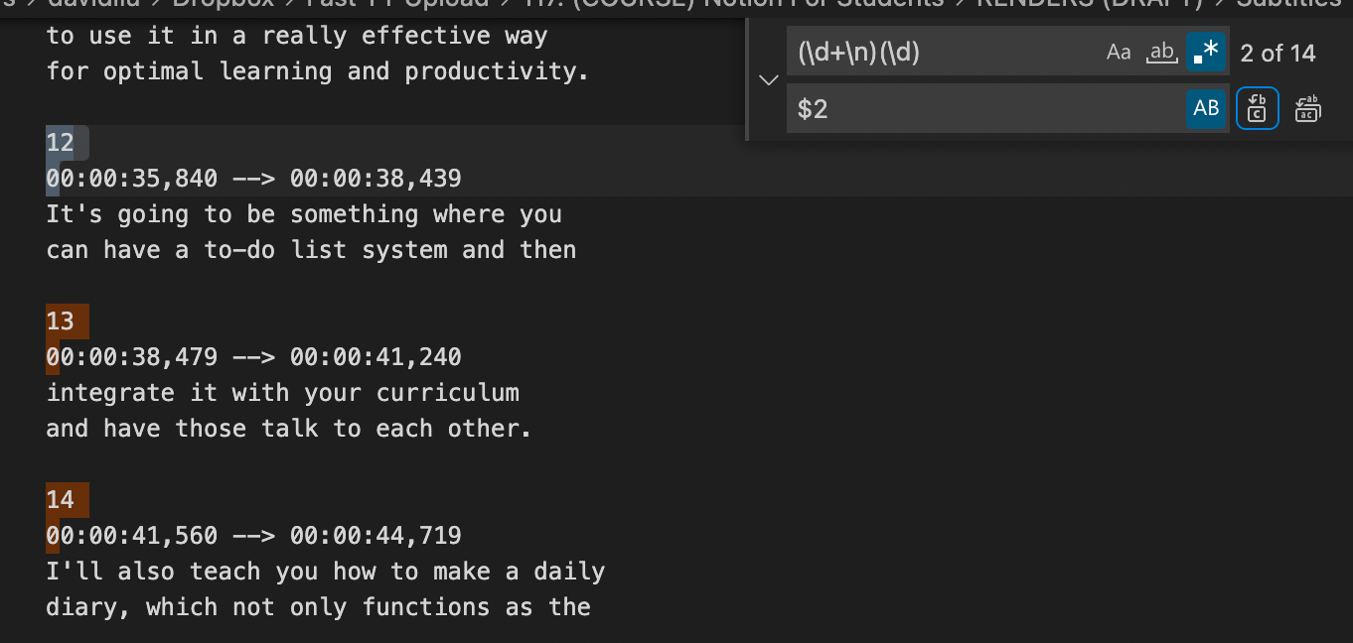Screen dimensions: 1353x643
Task: Enable Match Whole Word in the search bar
Action: click(1161, 52)
